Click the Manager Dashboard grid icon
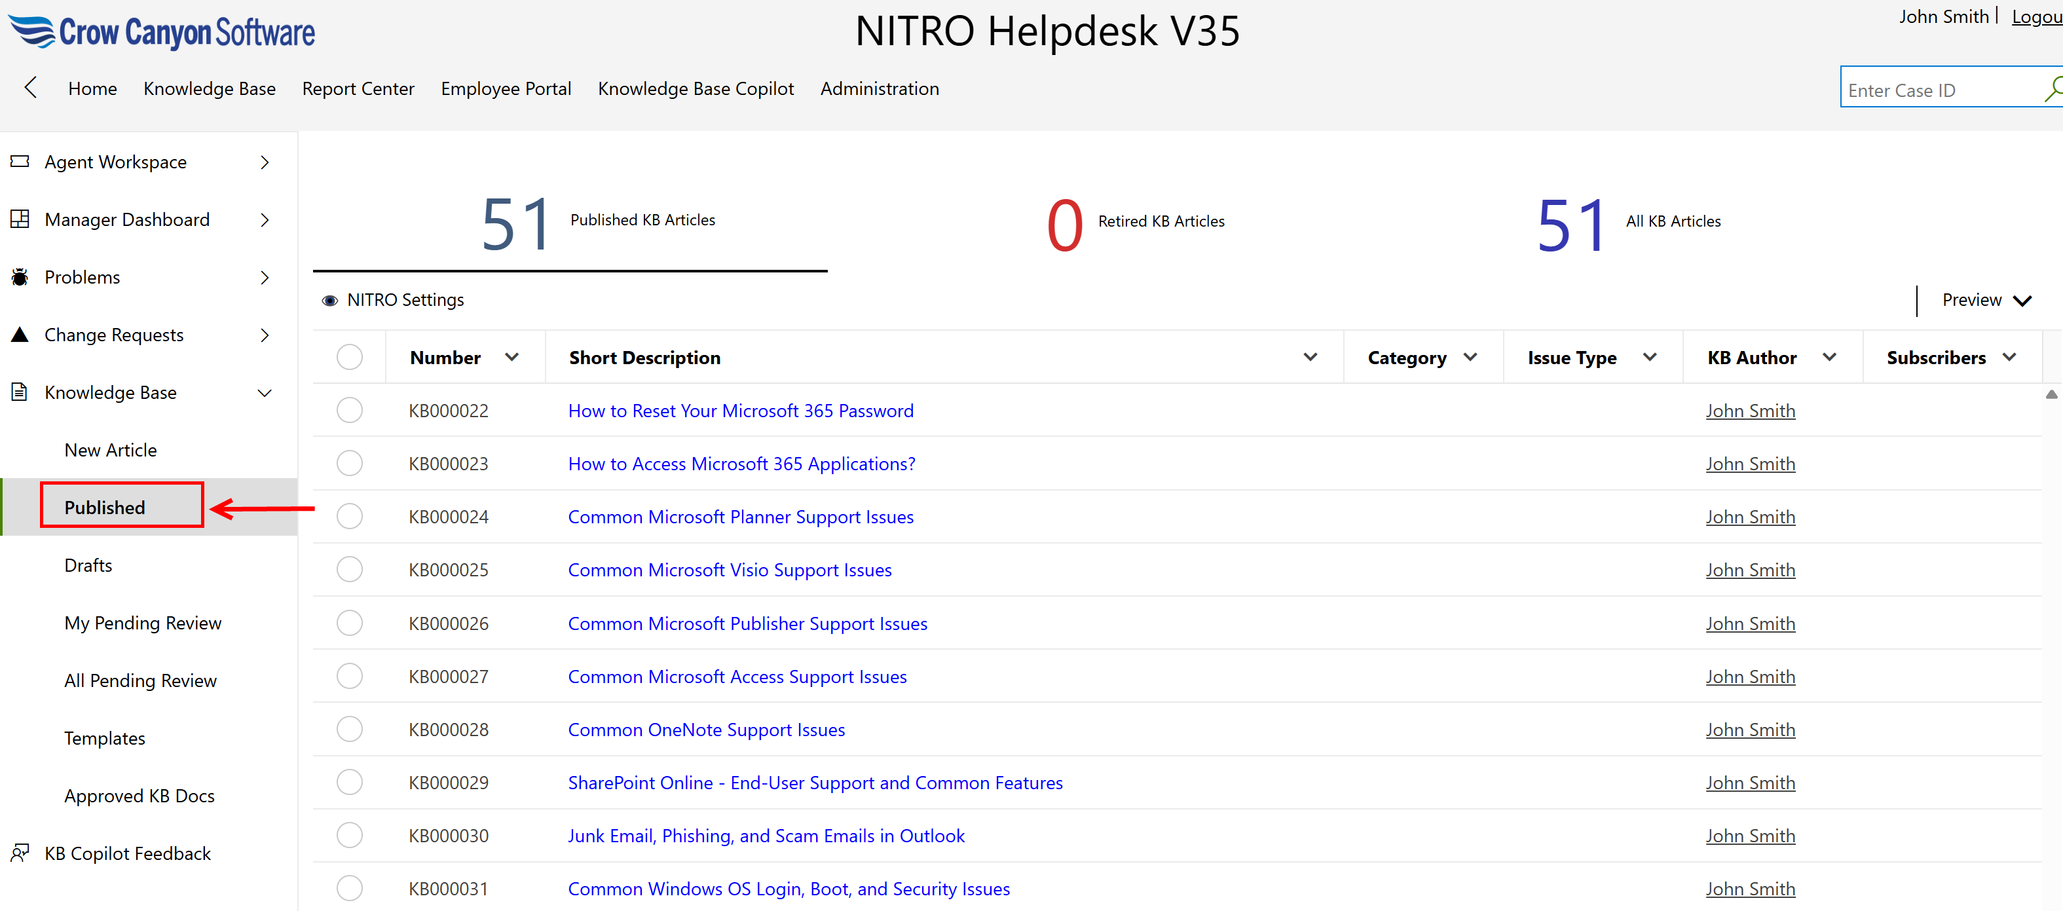 (x=19, y=219)
